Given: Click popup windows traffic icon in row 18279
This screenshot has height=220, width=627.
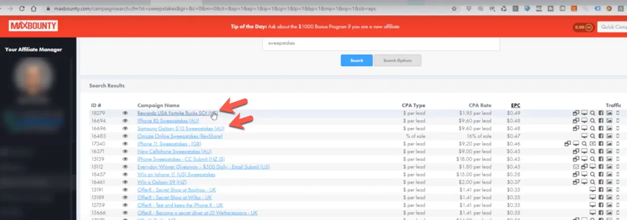Looking at the screenshot, I should (576, 113).
